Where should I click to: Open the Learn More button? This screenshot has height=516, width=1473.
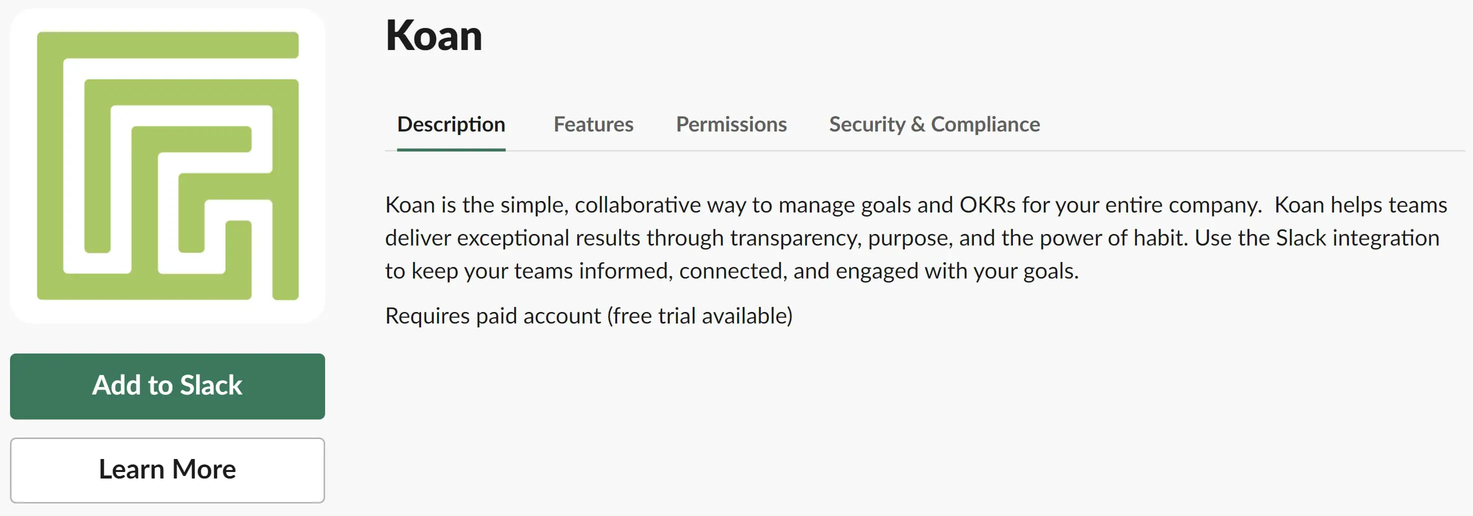[168, 469]
